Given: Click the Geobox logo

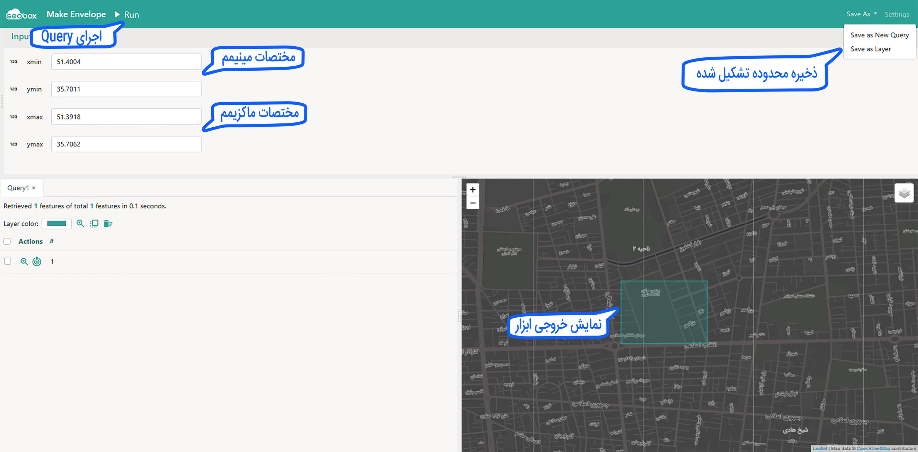Looking at the screenshot, I should point(22,14).
